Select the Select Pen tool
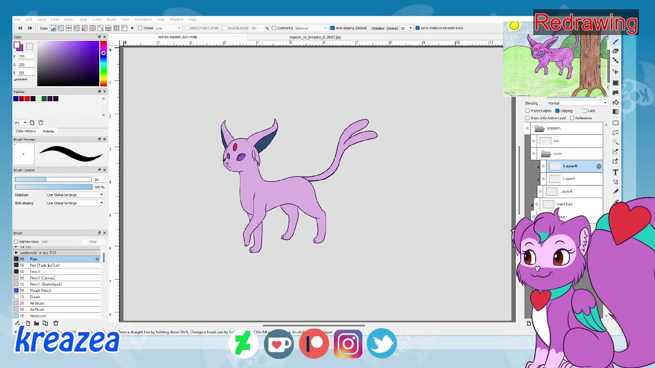This screenshot has width=655, height=368. [x=616, y=152]
